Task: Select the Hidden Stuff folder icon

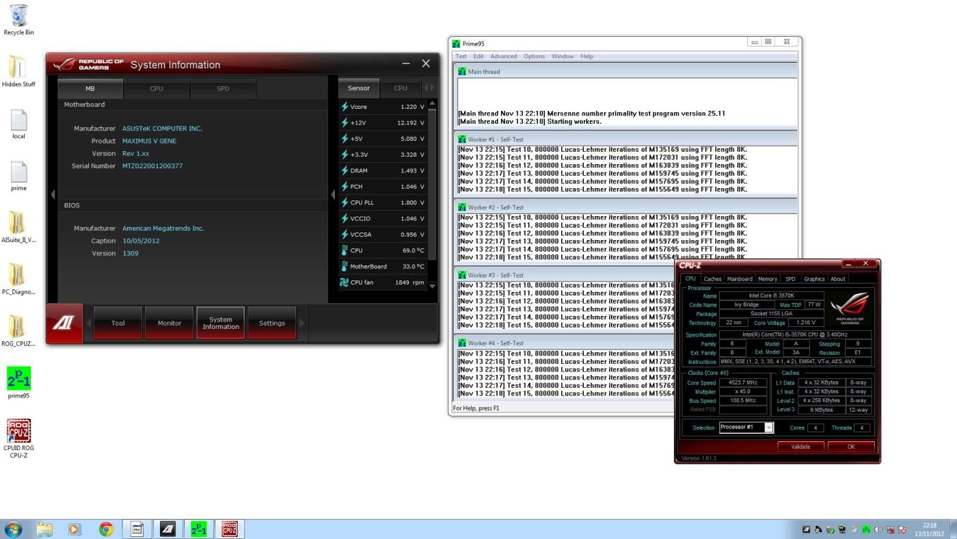Action: (18, 71)
